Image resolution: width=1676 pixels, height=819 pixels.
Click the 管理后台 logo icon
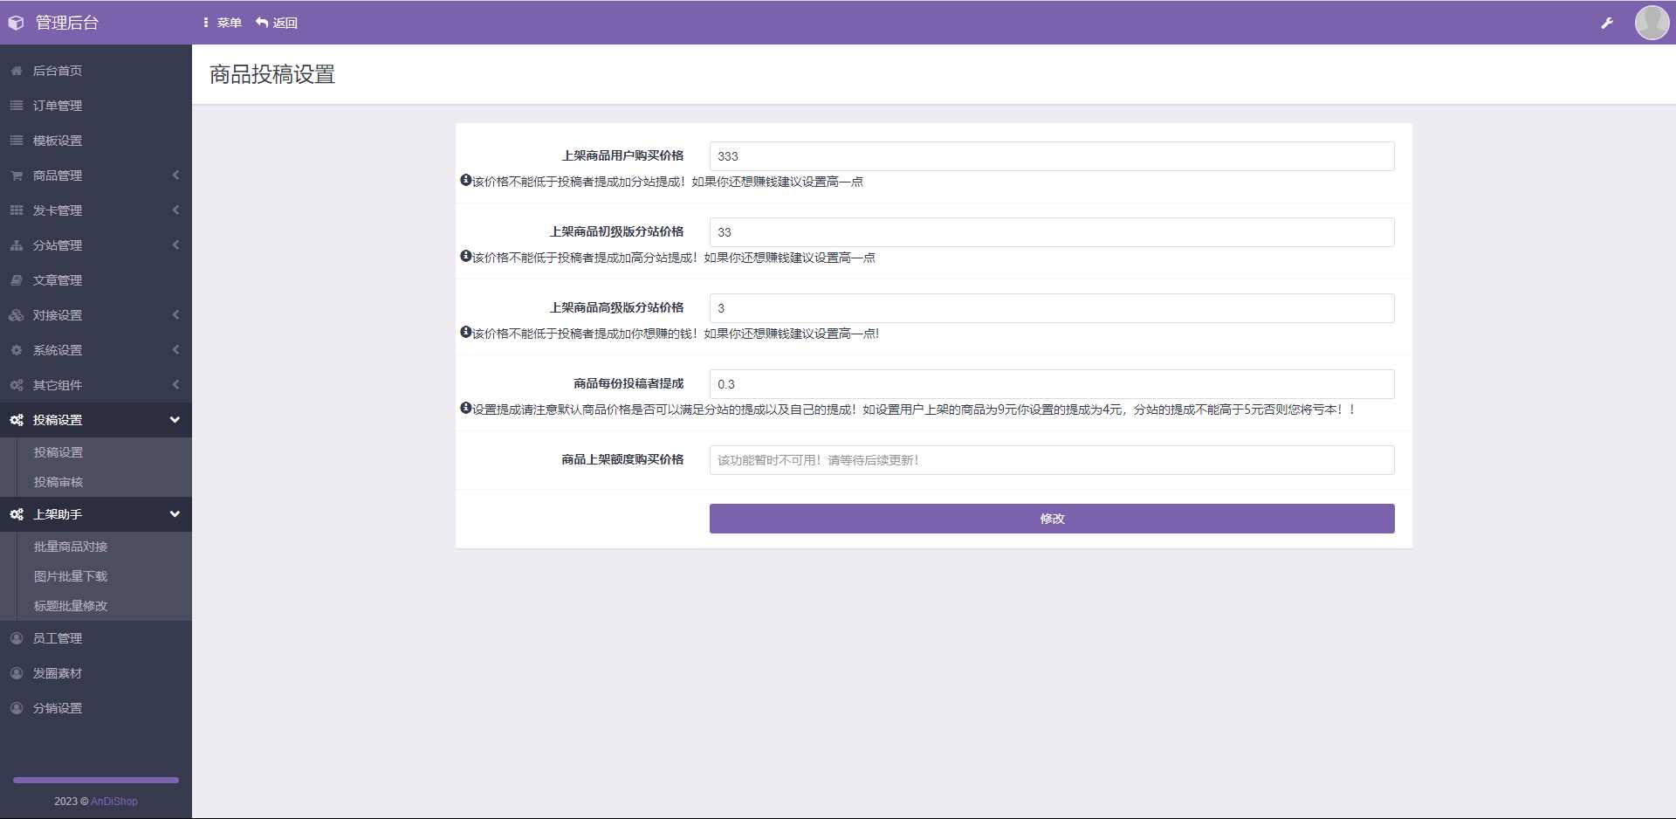tap(15, 23)
